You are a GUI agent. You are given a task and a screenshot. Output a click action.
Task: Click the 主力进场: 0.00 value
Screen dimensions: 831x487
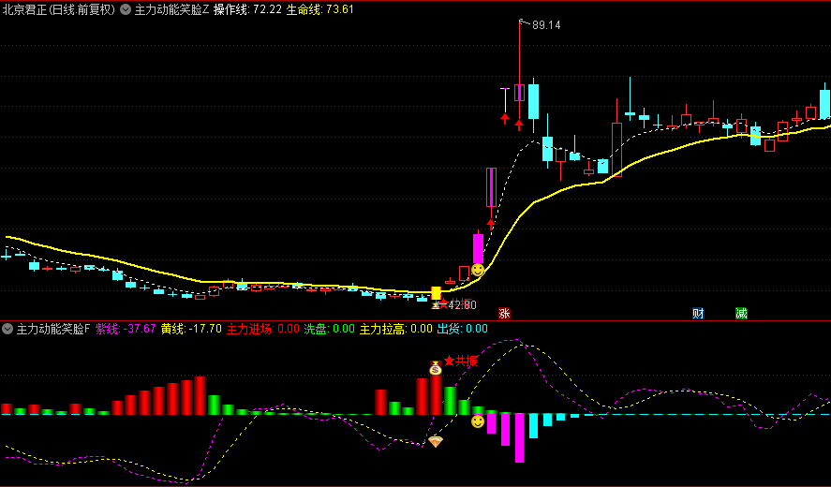(263, 329)
